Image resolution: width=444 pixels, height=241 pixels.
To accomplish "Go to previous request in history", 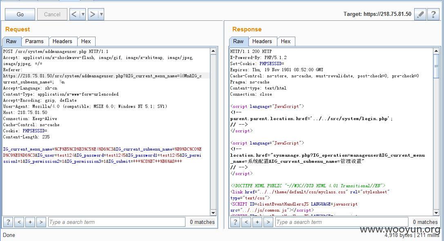I will click(74, 14).
